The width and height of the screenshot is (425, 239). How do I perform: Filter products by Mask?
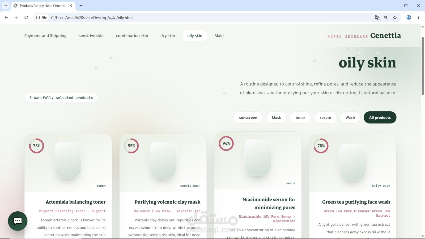pyautogui.click(x=276, y=117)
